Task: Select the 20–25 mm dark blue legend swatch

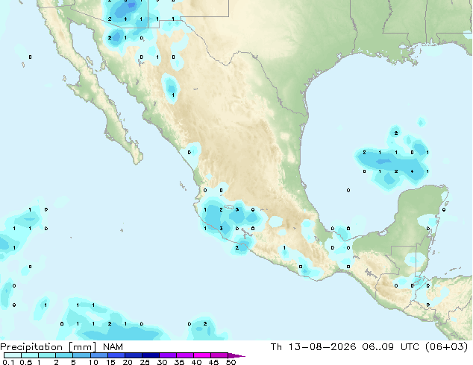Action: click(134, 355)
